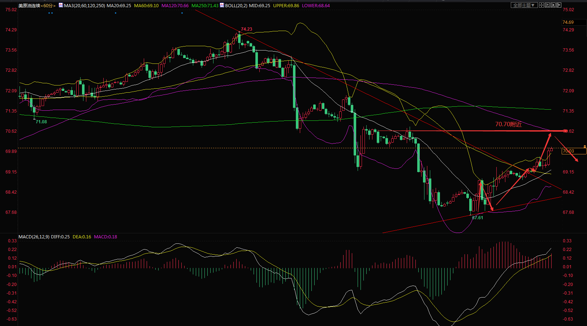
Task: Click the MACD(26,12,9) indicator label
Action: tap(34, 237)
